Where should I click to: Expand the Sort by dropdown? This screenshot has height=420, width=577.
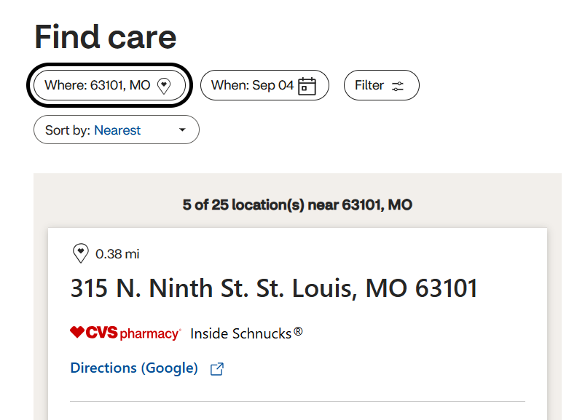[x=117, y=130]
